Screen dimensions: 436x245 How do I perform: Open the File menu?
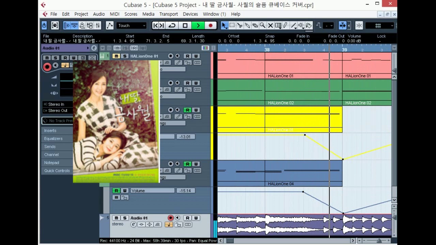tap(54, 14)
